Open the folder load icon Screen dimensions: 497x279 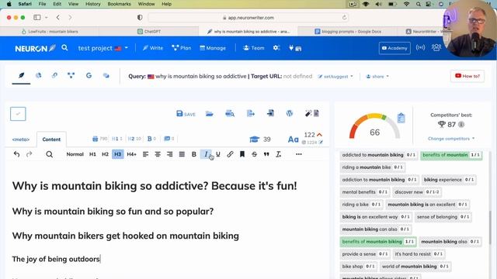coord(209,114)
